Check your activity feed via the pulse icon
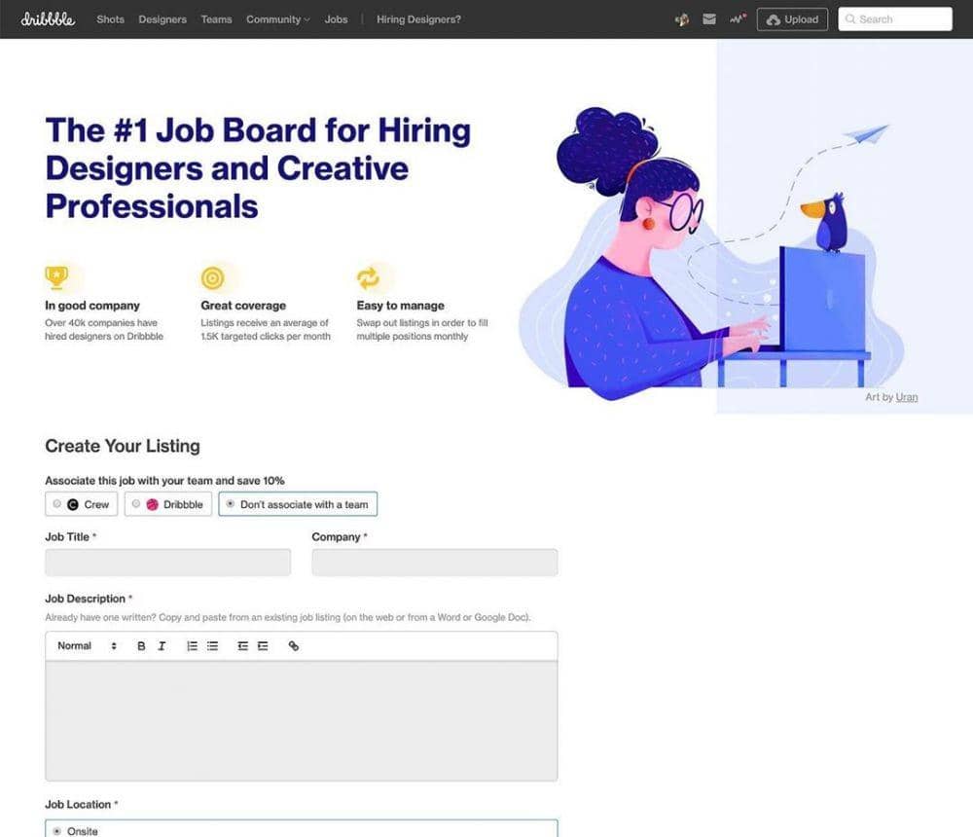The height and width of the screenshot is (837, 973). 737,18
